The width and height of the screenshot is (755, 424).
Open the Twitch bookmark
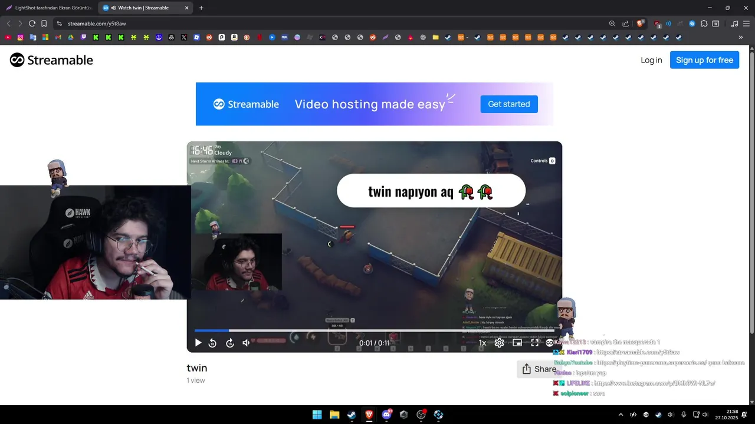tap(83, 37)
